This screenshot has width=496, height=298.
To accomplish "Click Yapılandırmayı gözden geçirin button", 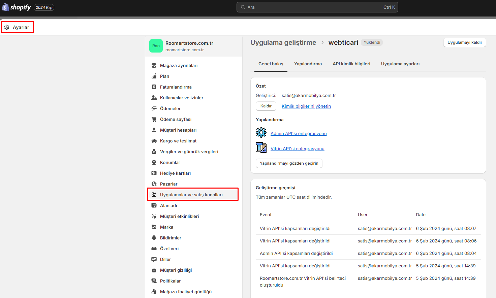I will (289, 163).
